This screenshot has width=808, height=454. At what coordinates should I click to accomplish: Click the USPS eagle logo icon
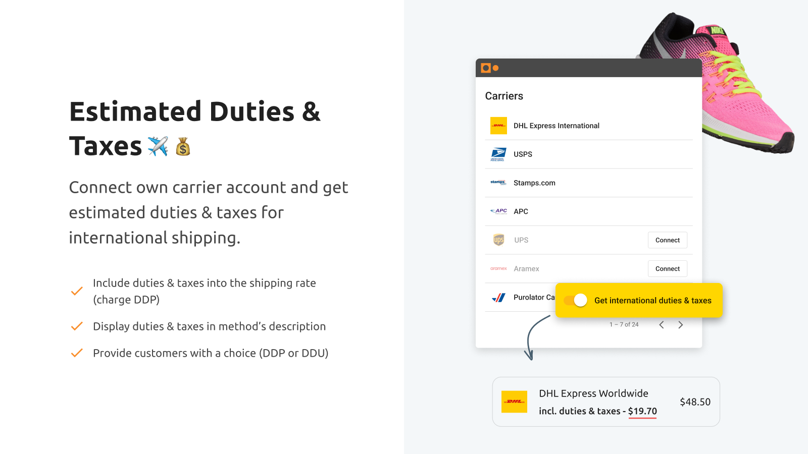pyautogui.click(x=498, y=154)
